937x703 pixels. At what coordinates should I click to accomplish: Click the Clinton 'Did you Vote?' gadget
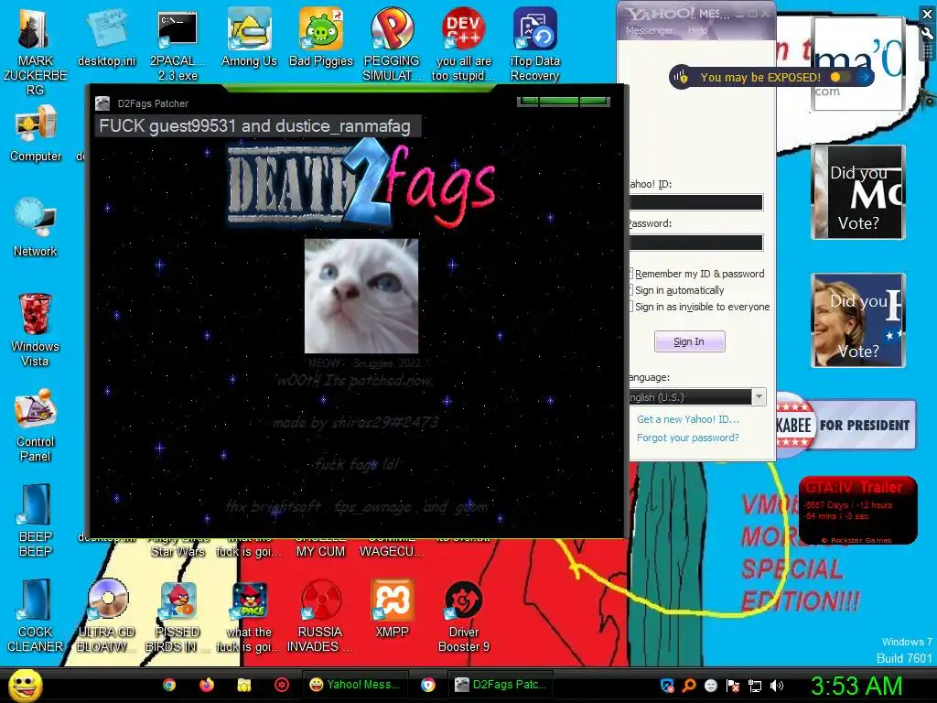point(858,320)
